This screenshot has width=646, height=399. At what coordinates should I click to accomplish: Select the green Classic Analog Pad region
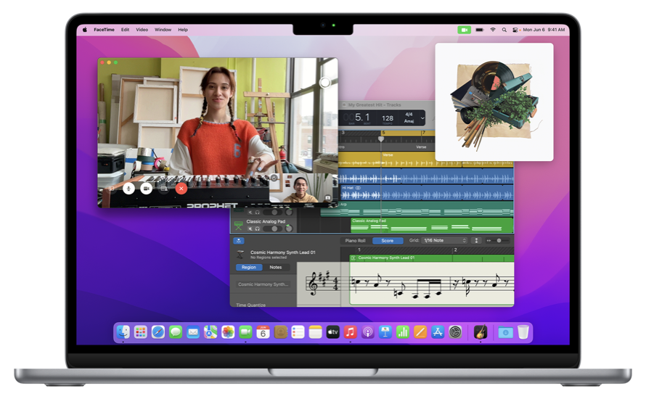pyautogui.click(x=432, y=225)
